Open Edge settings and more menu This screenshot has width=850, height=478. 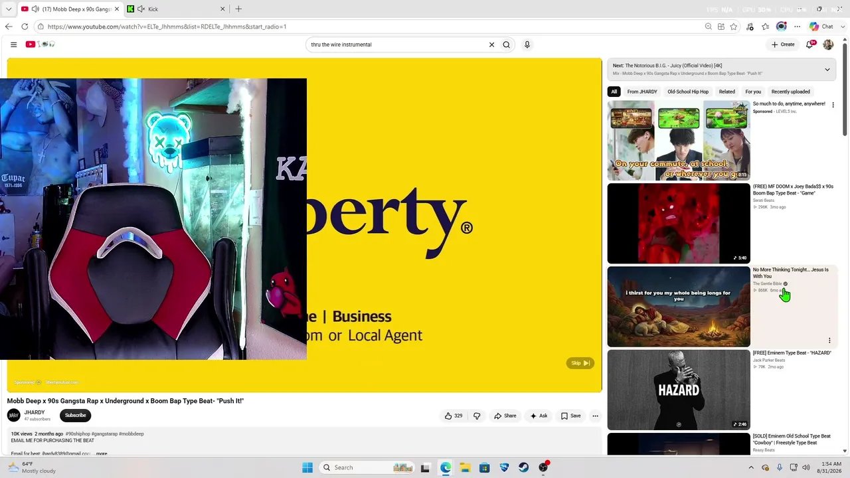[798, 27]
